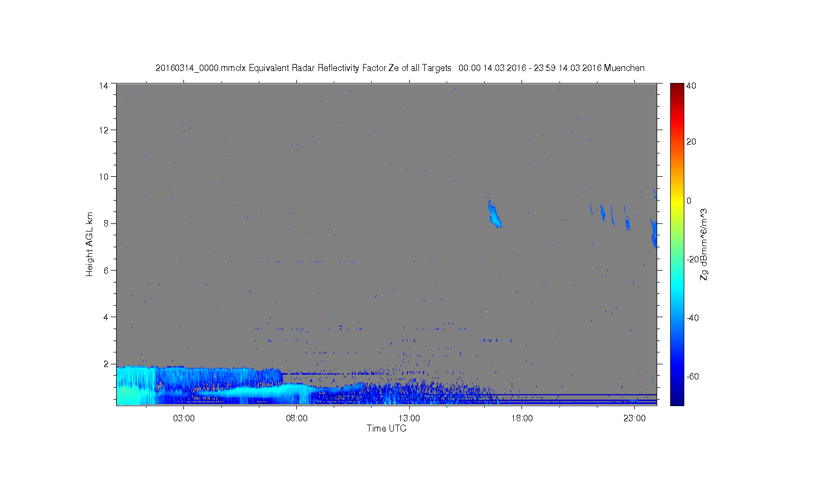This screenshot has width=814, height=488.
Task: Click the height axis tick label 6
Action: pyautogui.click(x=106, y=270)
